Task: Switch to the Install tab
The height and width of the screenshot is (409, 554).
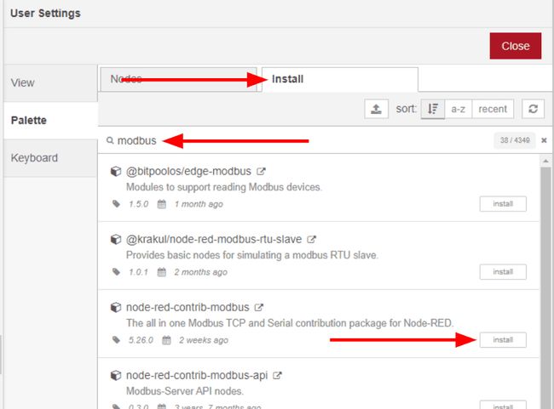Action: 339,79
